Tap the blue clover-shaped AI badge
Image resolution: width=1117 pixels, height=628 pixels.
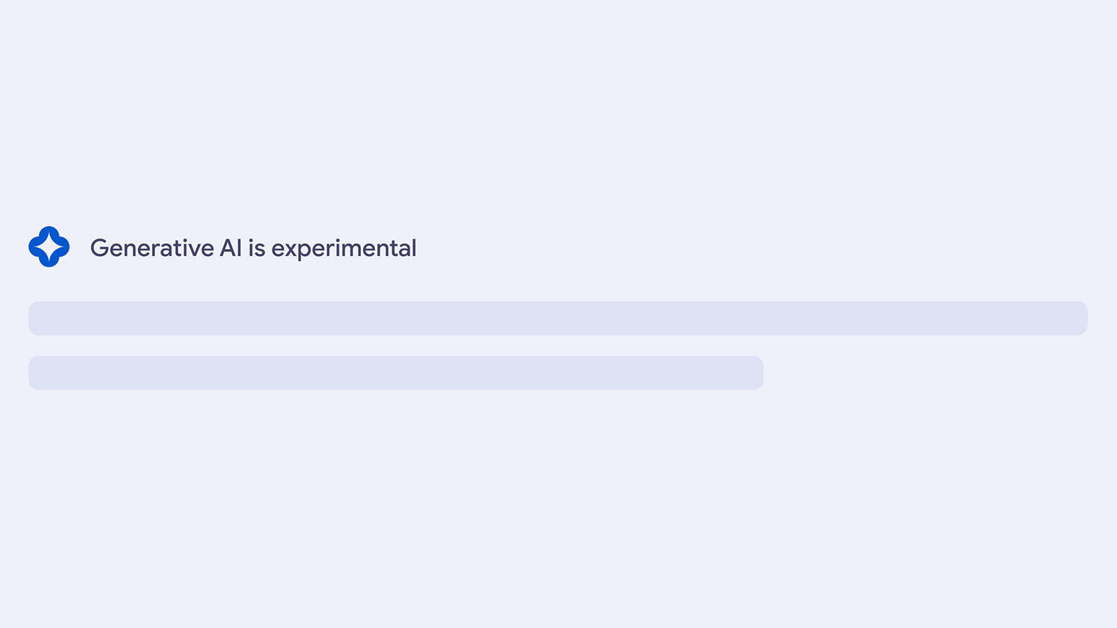[x=49, y=246]
